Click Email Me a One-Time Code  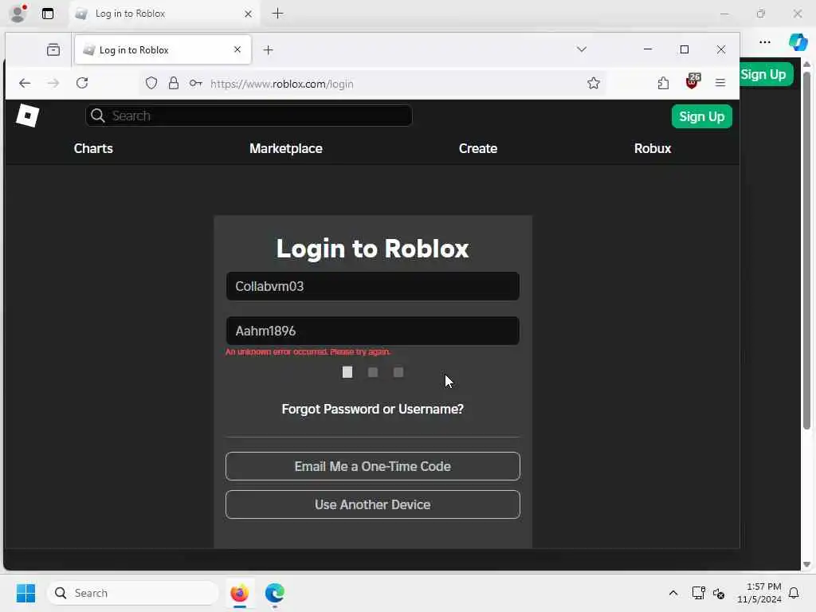(373, 466)
